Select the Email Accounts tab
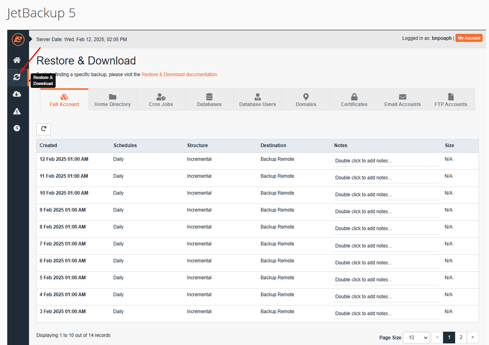Screen dimensions: 489x345 point(402,100)
